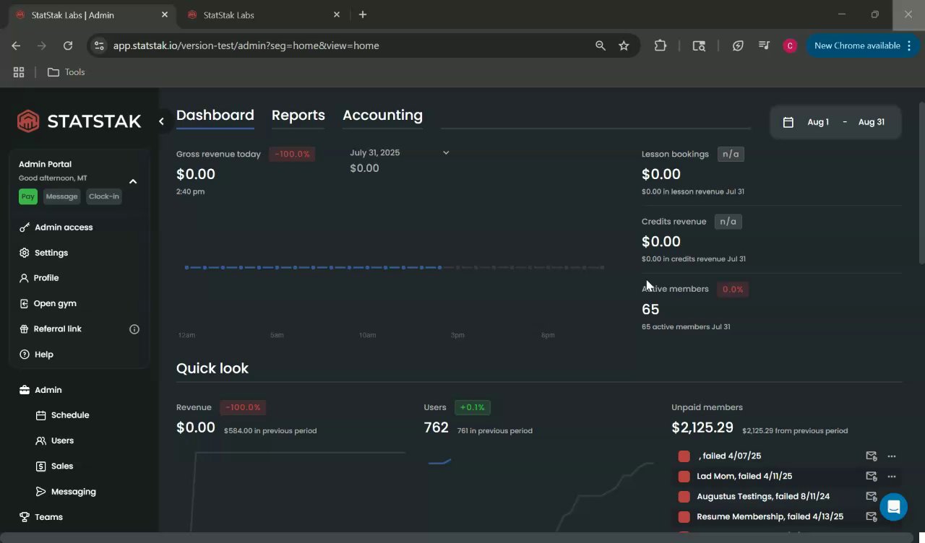Screen dimensions: 925x543
Task: Click the green Pay button
Action: coord(28,196)
